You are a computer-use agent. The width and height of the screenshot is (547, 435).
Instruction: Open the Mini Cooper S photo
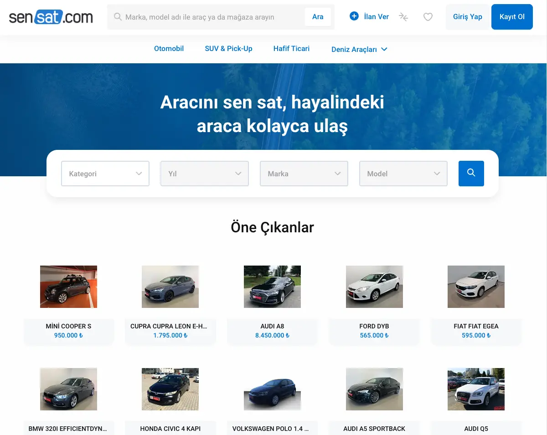(x=68, y=287)
